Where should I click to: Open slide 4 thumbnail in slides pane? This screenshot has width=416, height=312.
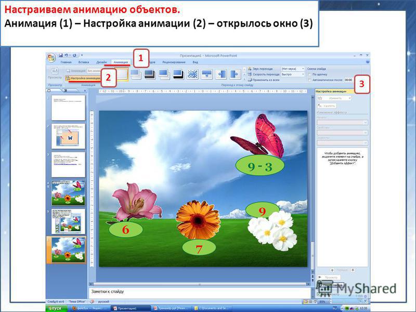pyautogui.click(x=68, y=193)
